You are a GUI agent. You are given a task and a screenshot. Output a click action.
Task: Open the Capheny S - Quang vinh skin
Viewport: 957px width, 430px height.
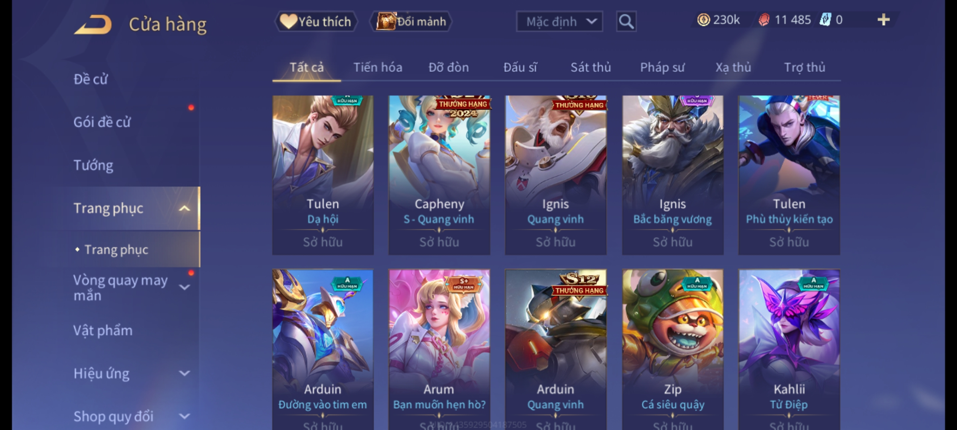pos(439,175)
